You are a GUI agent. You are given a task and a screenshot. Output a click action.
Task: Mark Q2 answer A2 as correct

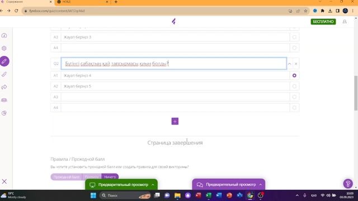pyautogui.click(x=294, y=86)
